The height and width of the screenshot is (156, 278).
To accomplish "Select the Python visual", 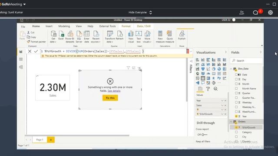I will coord(219,78).
